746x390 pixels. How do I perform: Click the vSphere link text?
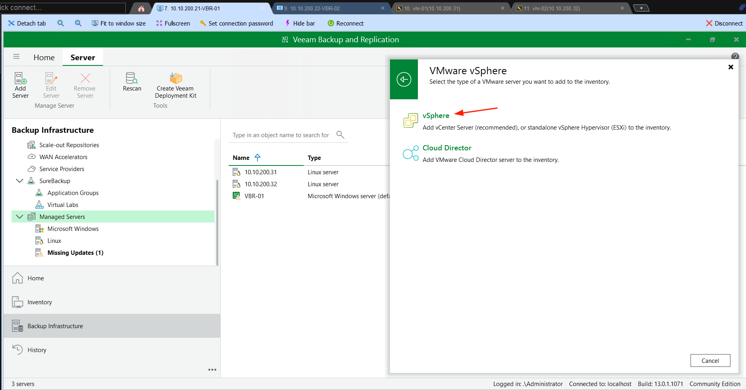[436, 115]
